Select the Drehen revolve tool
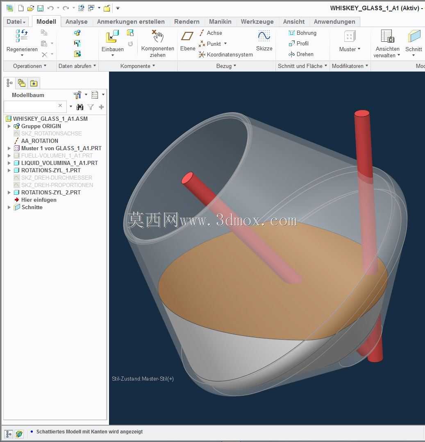Viewport: 425px width, 442px height. tap(301, 54)
